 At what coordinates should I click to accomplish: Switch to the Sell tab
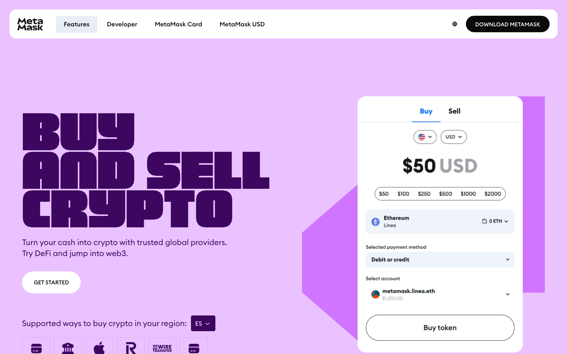(454, 111)
